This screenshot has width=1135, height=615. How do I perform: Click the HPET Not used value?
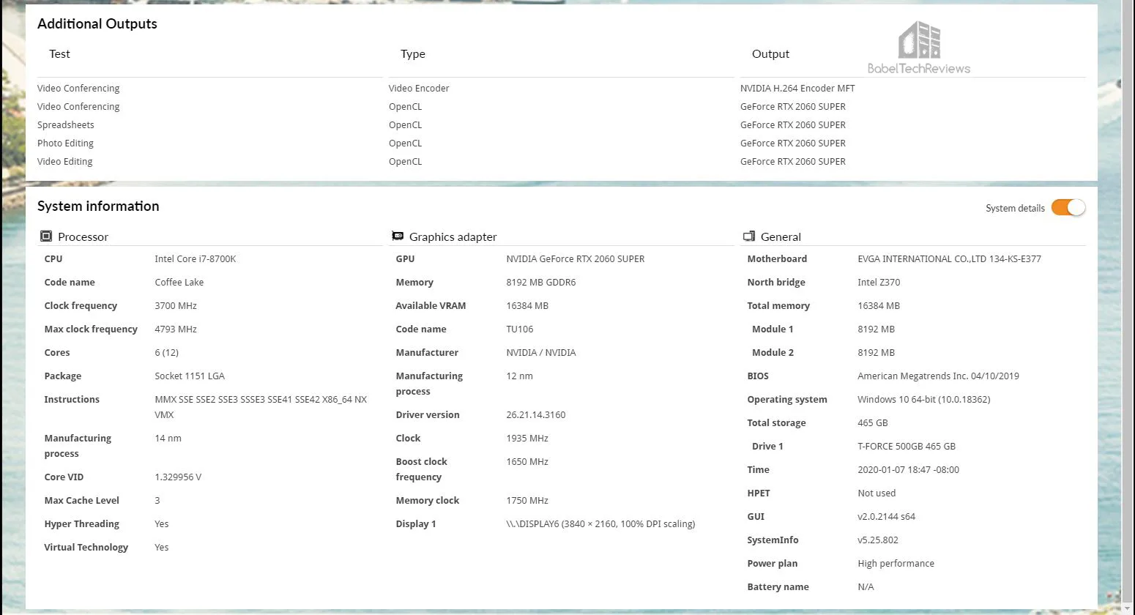point(877,493)
